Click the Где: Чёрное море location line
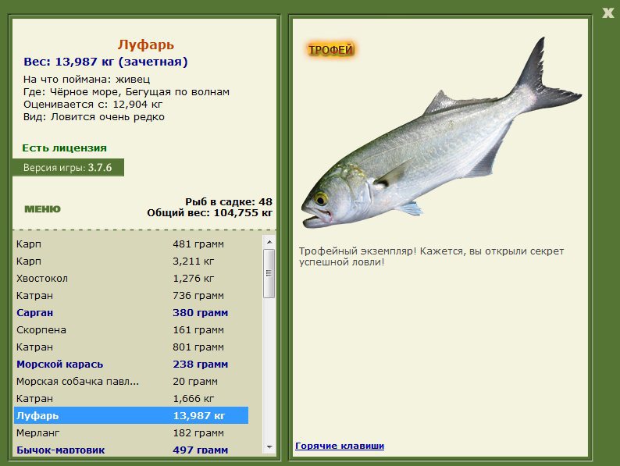Viewport: 620px width, 466px height. pyautogui.click(x=126, y=92)
